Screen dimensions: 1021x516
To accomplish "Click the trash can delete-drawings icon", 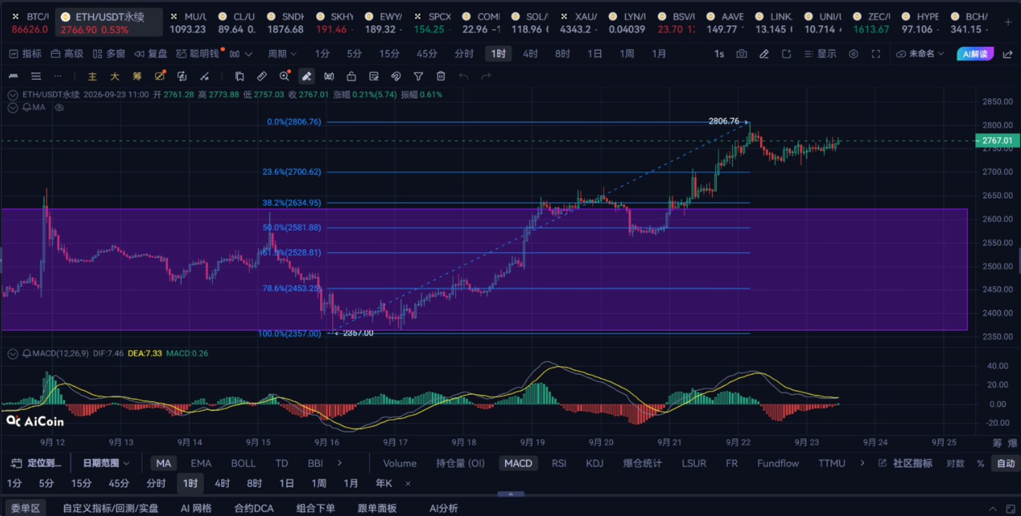I will click(x=440, y=76).
